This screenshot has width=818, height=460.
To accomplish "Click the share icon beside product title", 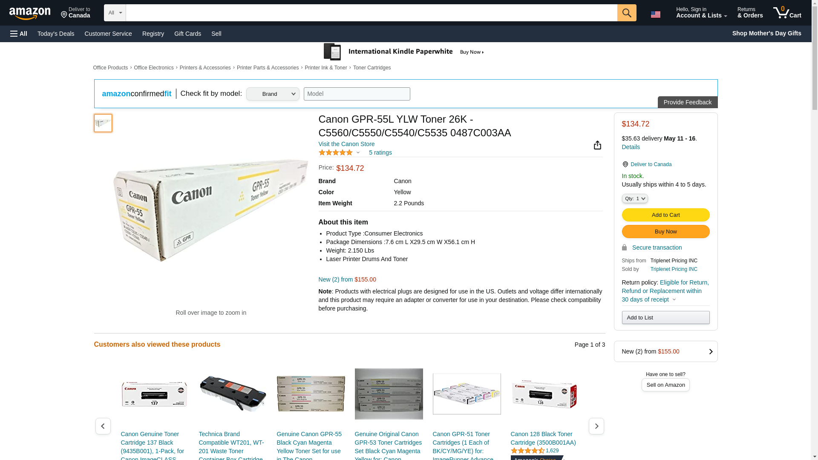I will [597, 145].
